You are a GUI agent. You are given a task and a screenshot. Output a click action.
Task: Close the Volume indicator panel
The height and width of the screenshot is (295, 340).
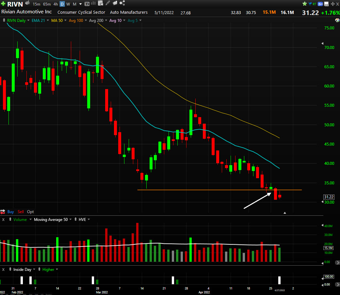[3, 220]
